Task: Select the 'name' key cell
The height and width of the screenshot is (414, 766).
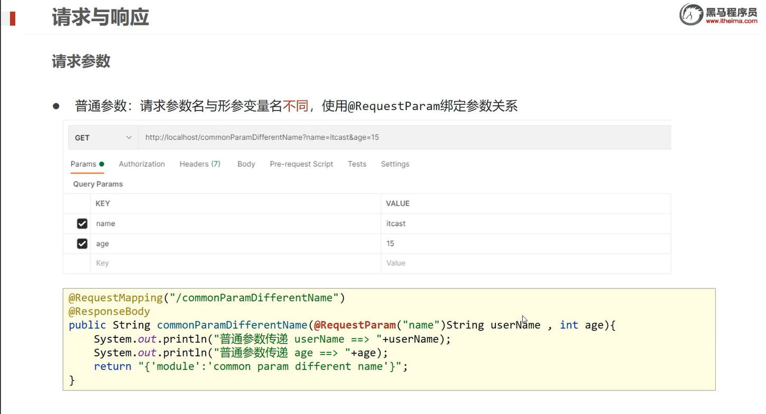Action: 236,224
